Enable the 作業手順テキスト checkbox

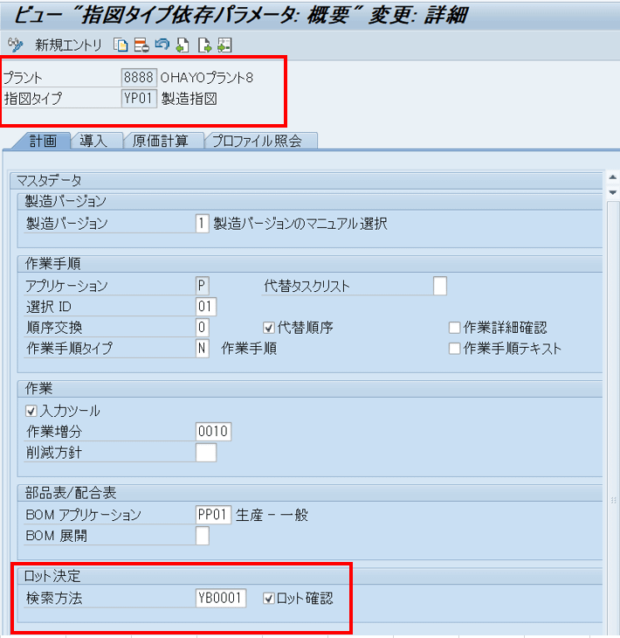(454, 349)
